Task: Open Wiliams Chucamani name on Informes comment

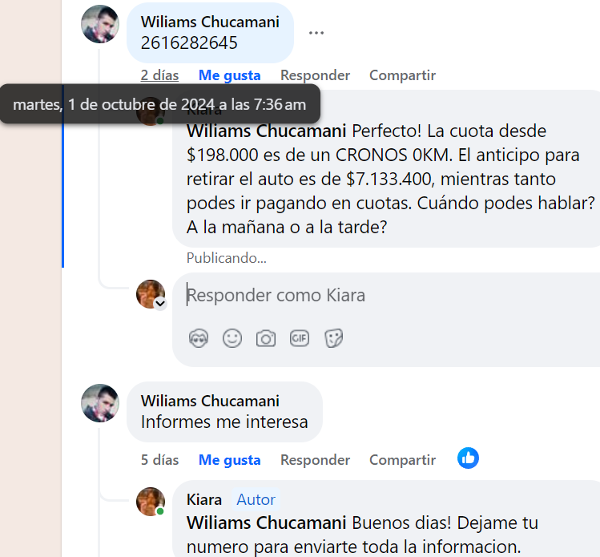Action: click(210, 401)
